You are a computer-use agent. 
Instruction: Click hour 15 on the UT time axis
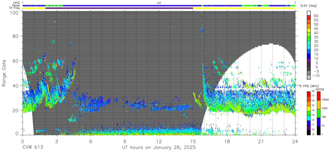click(x=193, y=141)
